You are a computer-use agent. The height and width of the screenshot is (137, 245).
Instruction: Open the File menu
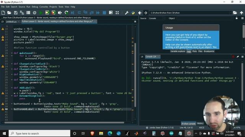pyautogui.click(x=3, y=7)
